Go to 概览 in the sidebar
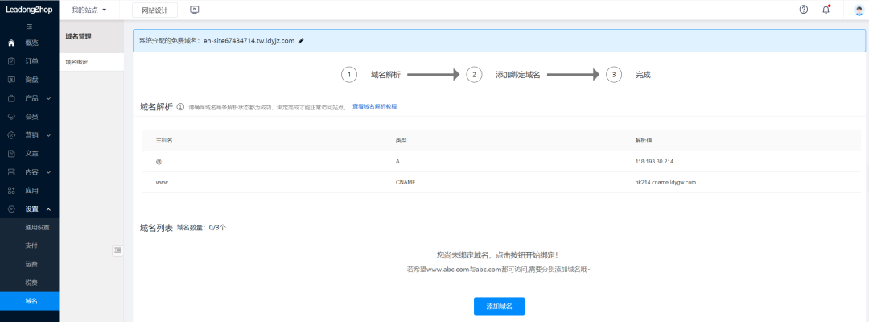 pyautogui.click(x=31, y=43)
